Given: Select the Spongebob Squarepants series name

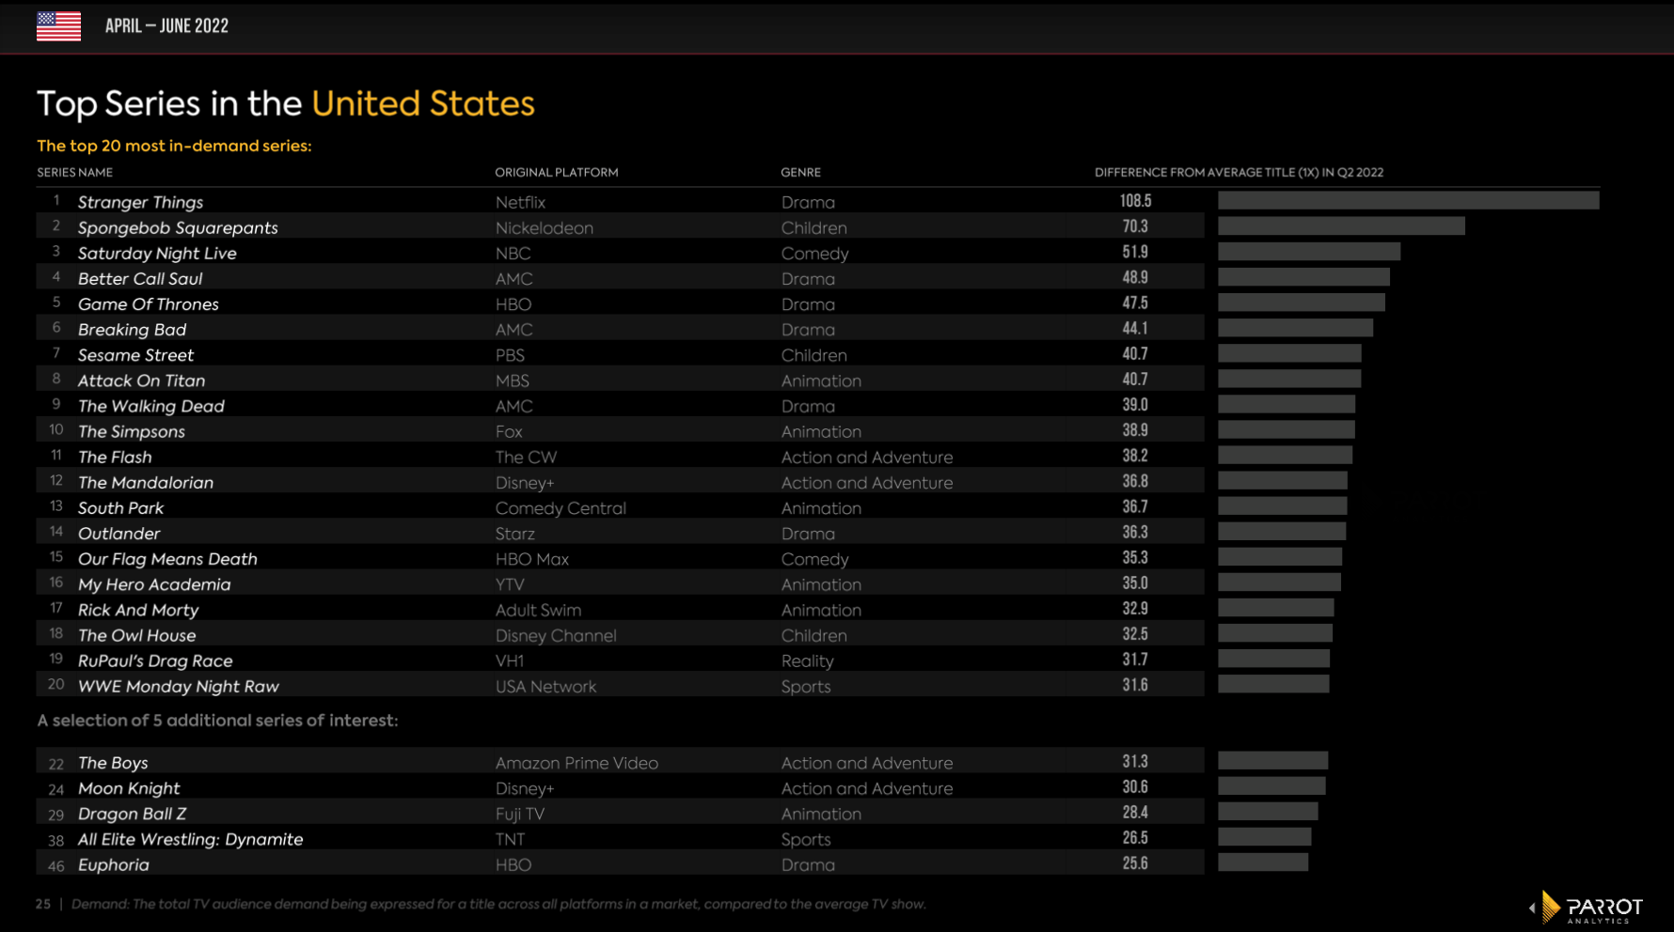Looking at the screenshot, I should [178, 227].
